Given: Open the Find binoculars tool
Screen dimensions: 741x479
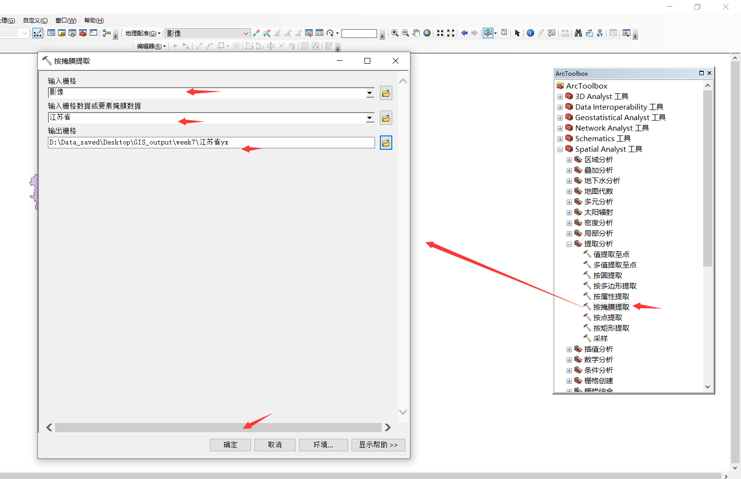Looking at the screenshot, I should (578, 33).
